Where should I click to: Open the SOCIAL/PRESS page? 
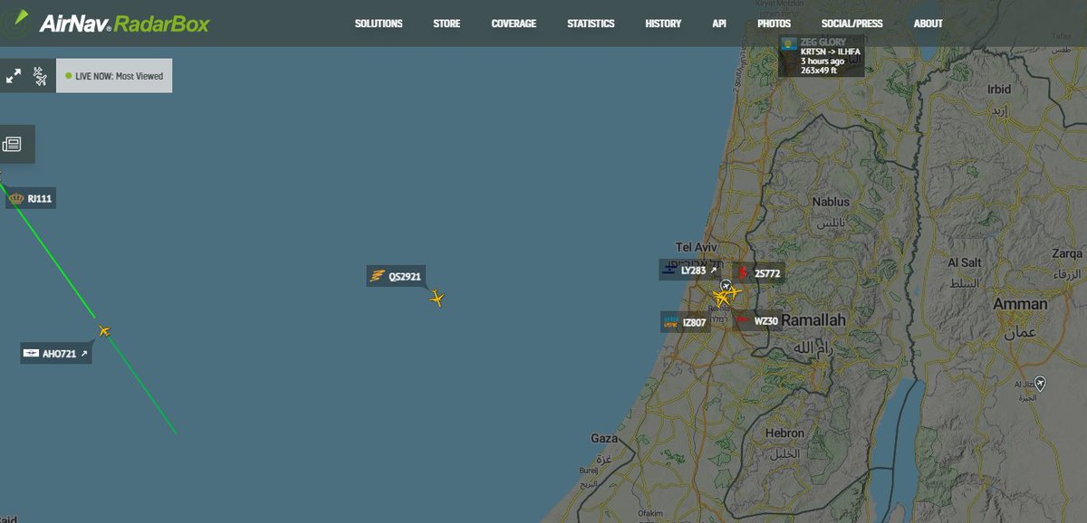851,24
